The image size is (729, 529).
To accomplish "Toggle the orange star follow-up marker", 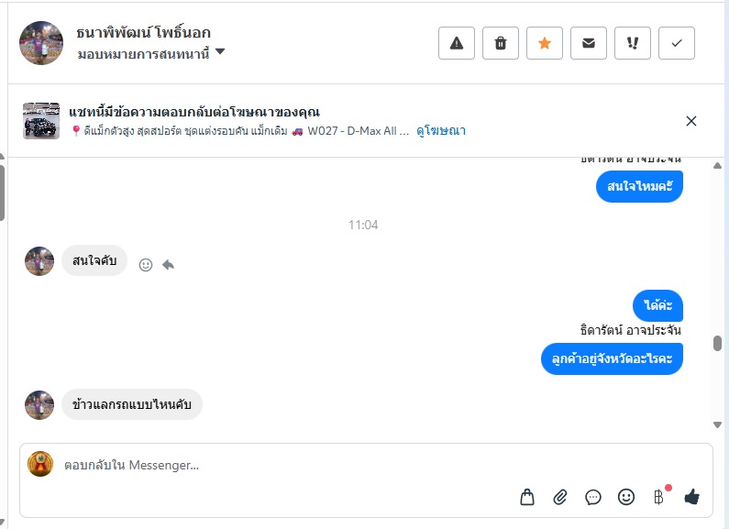I will tap(545, 43).
